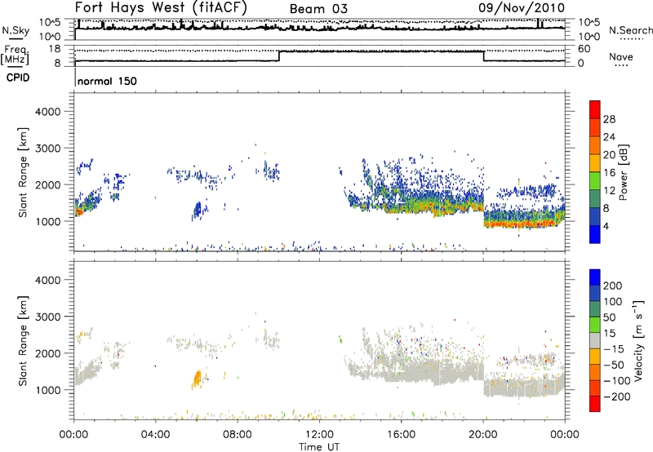The height and width of the screenshot is (452, 653).
Task: Click the "3000" tick on power panel
Action: 48,148
